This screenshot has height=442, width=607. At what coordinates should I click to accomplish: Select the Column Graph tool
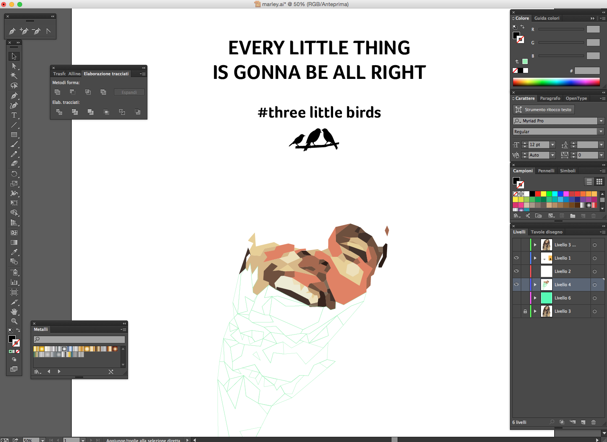click(14, 282)
